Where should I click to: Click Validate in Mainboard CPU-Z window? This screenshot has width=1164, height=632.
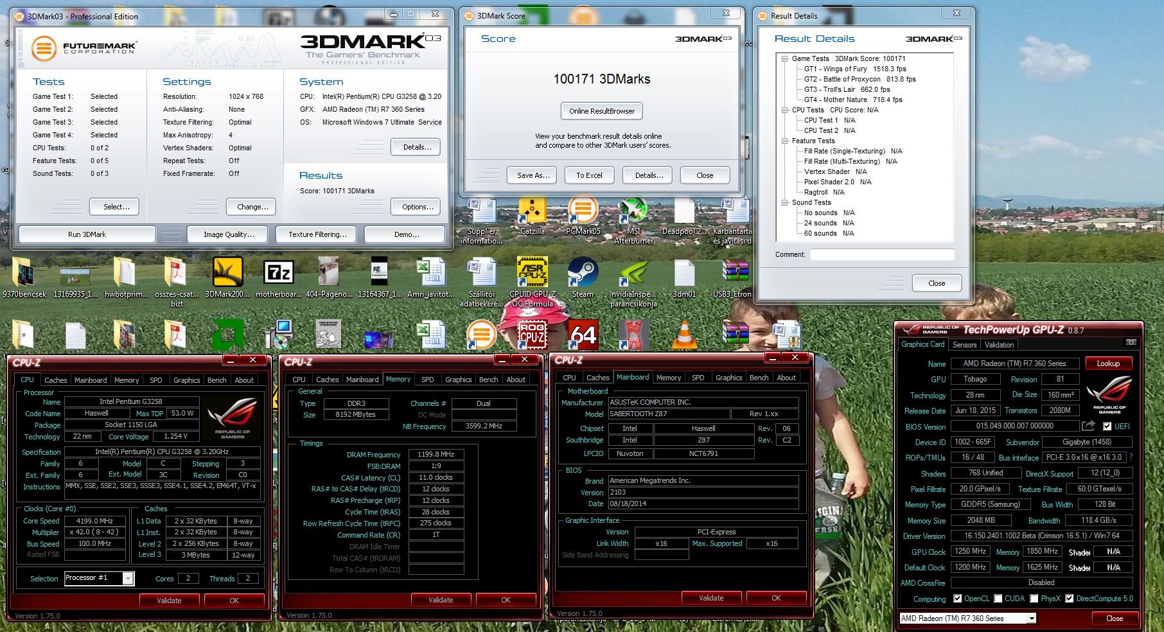click(x=711, y=598)
